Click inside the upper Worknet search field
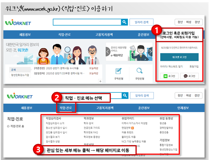Image resolution: width=209 pixels, height=160 pixels. tap(87, 22)
